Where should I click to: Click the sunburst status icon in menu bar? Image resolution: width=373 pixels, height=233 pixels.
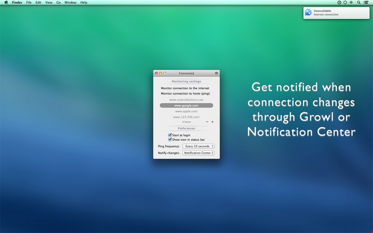pyautogui.click(x=351, y=2)
